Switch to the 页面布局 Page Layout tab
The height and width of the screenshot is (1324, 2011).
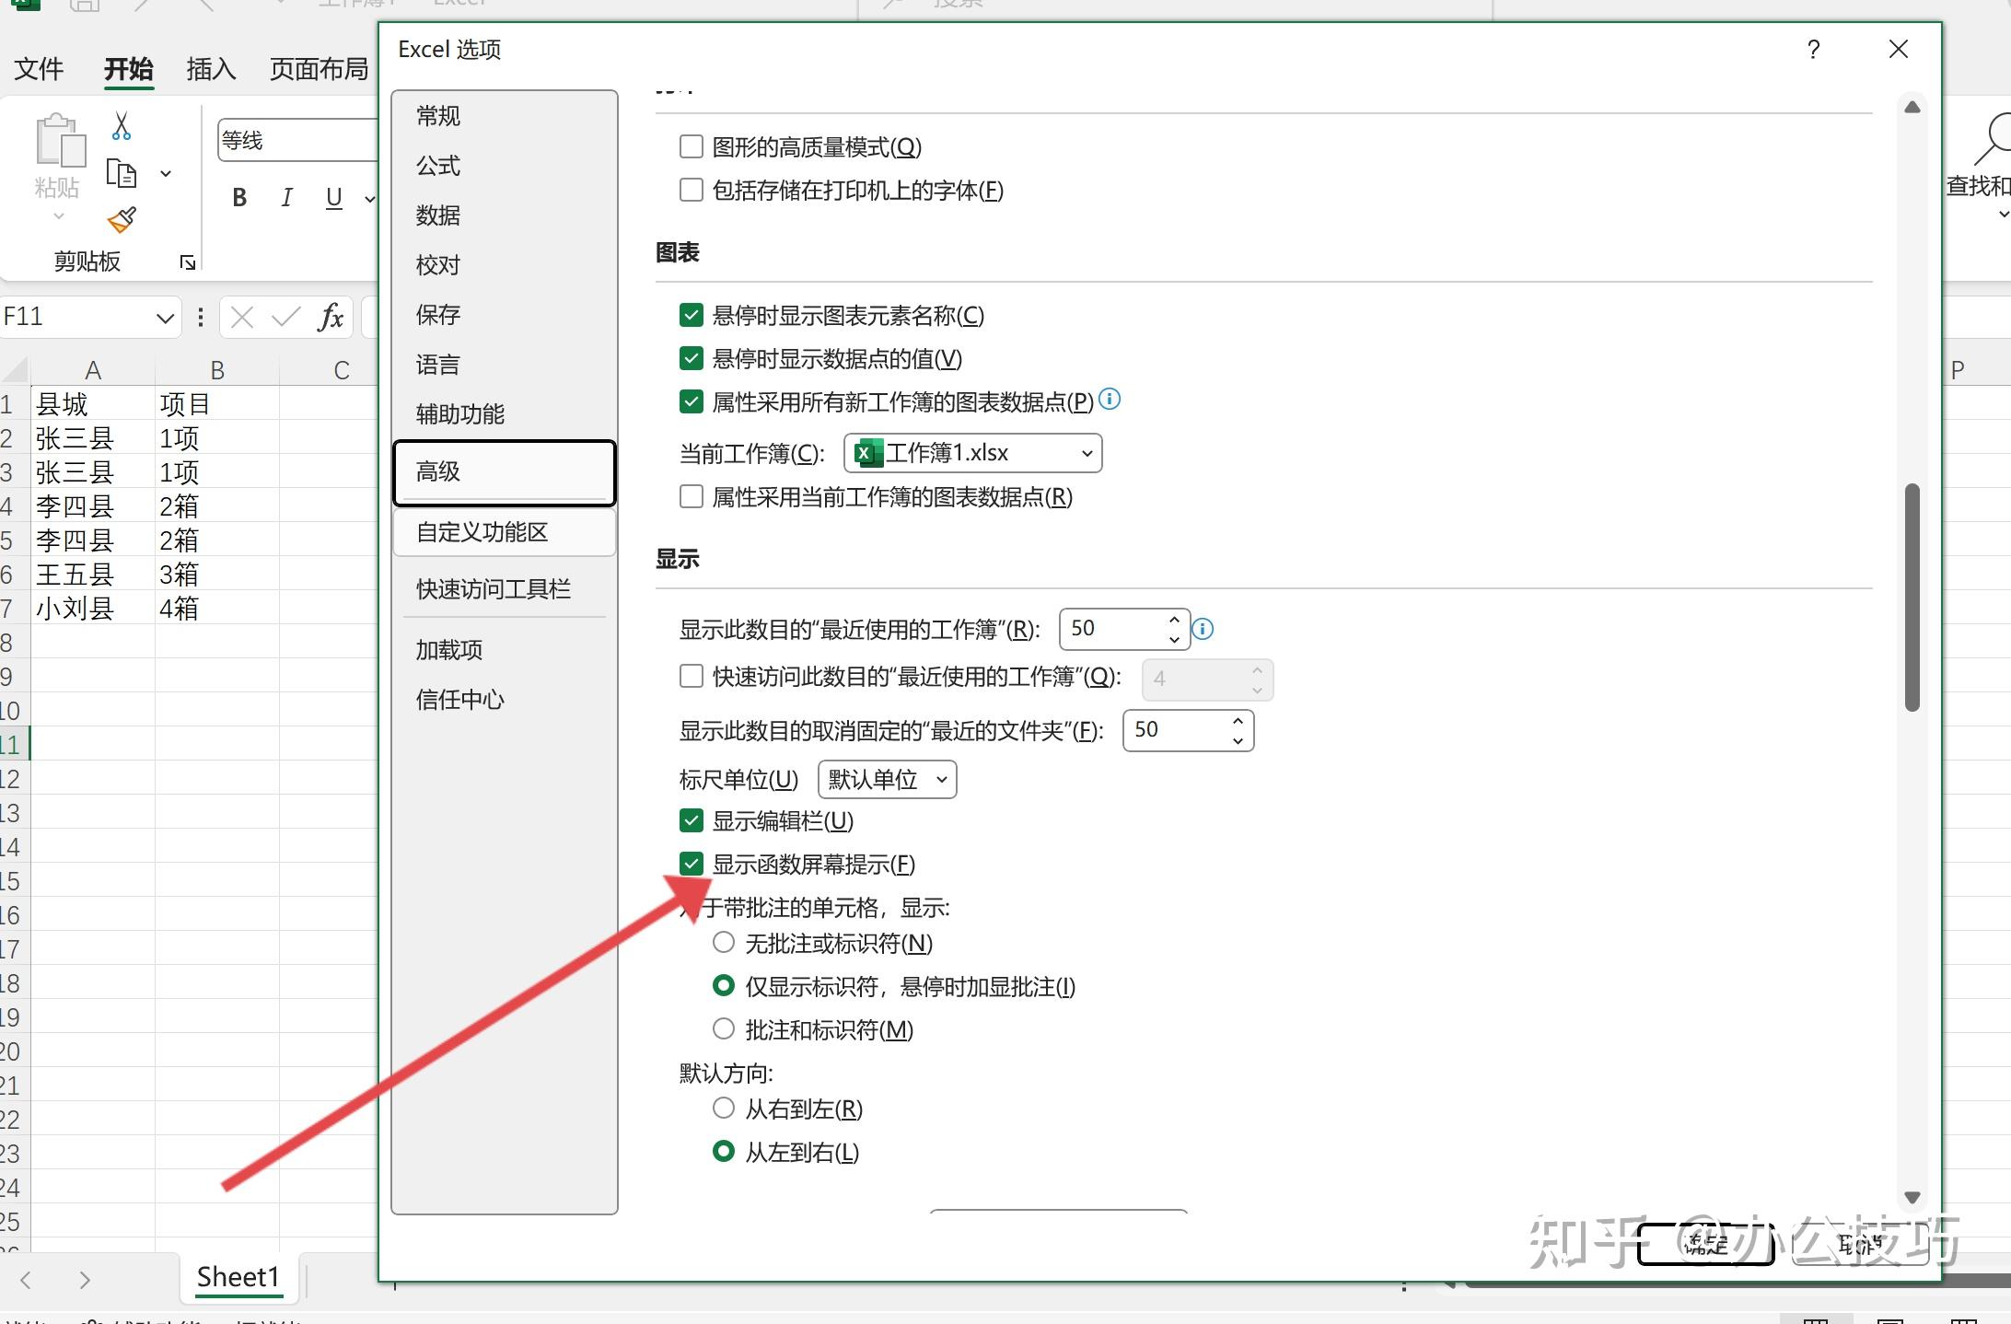pyautogui.click(x=319, y=69)
